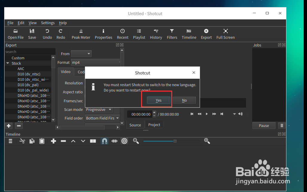Click the player volume speaker icon

pyautogui.click(x=240, y=114)
